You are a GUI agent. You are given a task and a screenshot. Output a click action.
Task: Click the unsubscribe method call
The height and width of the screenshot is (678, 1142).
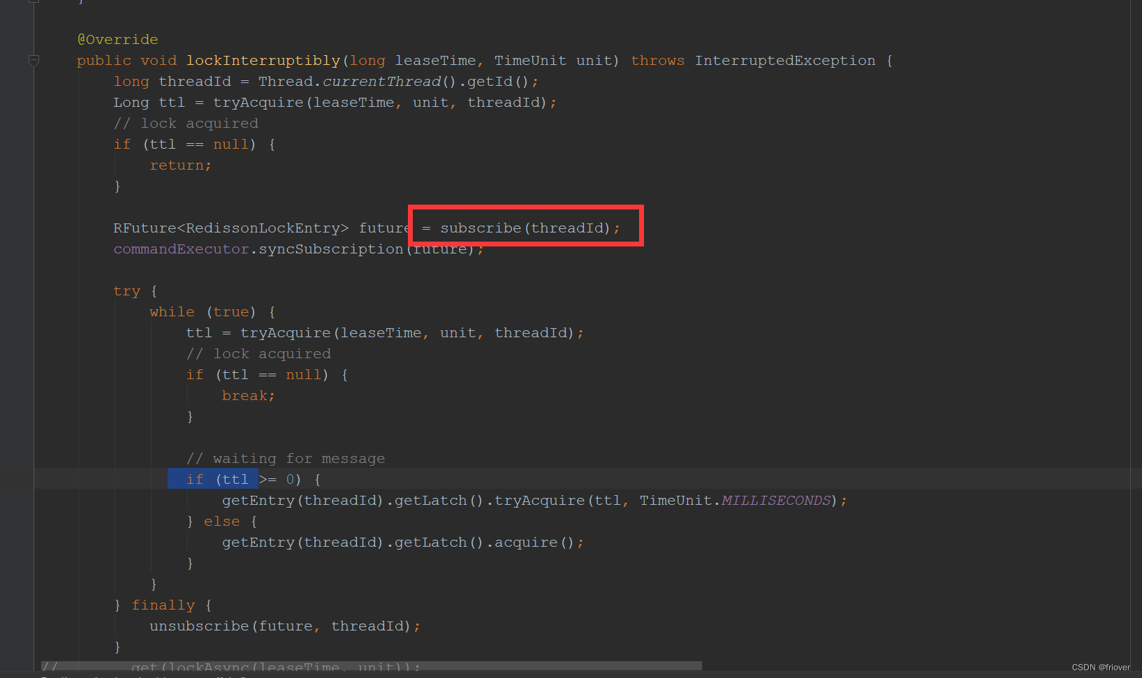(x=199, y=626)
